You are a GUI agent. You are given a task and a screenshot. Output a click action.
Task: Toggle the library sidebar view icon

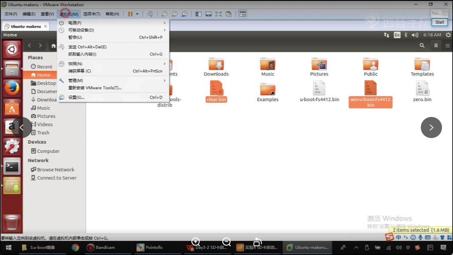[198, 14]
